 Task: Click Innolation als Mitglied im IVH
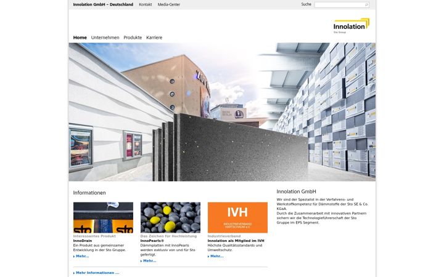click(236, 241)
